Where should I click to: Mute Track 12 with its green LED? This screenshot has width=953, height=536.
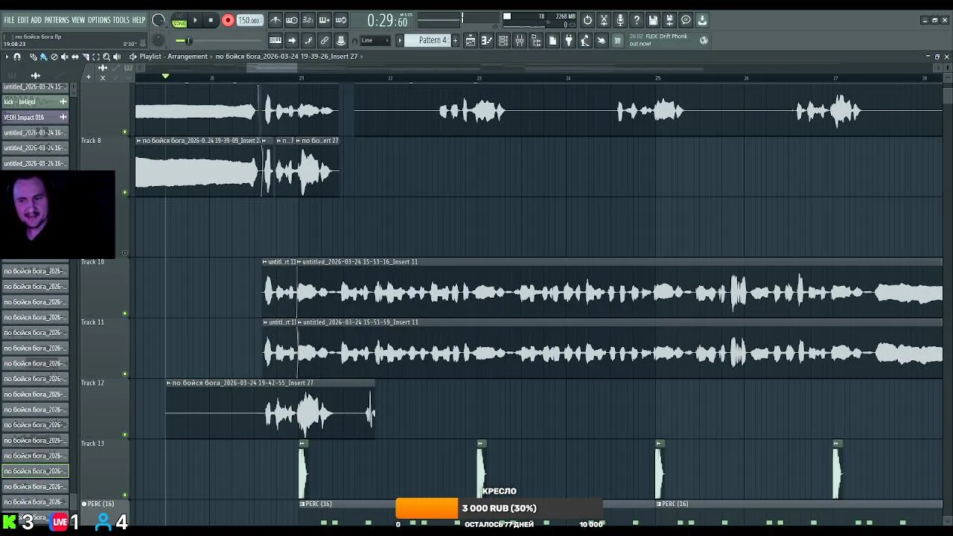[x=125, y=435]
